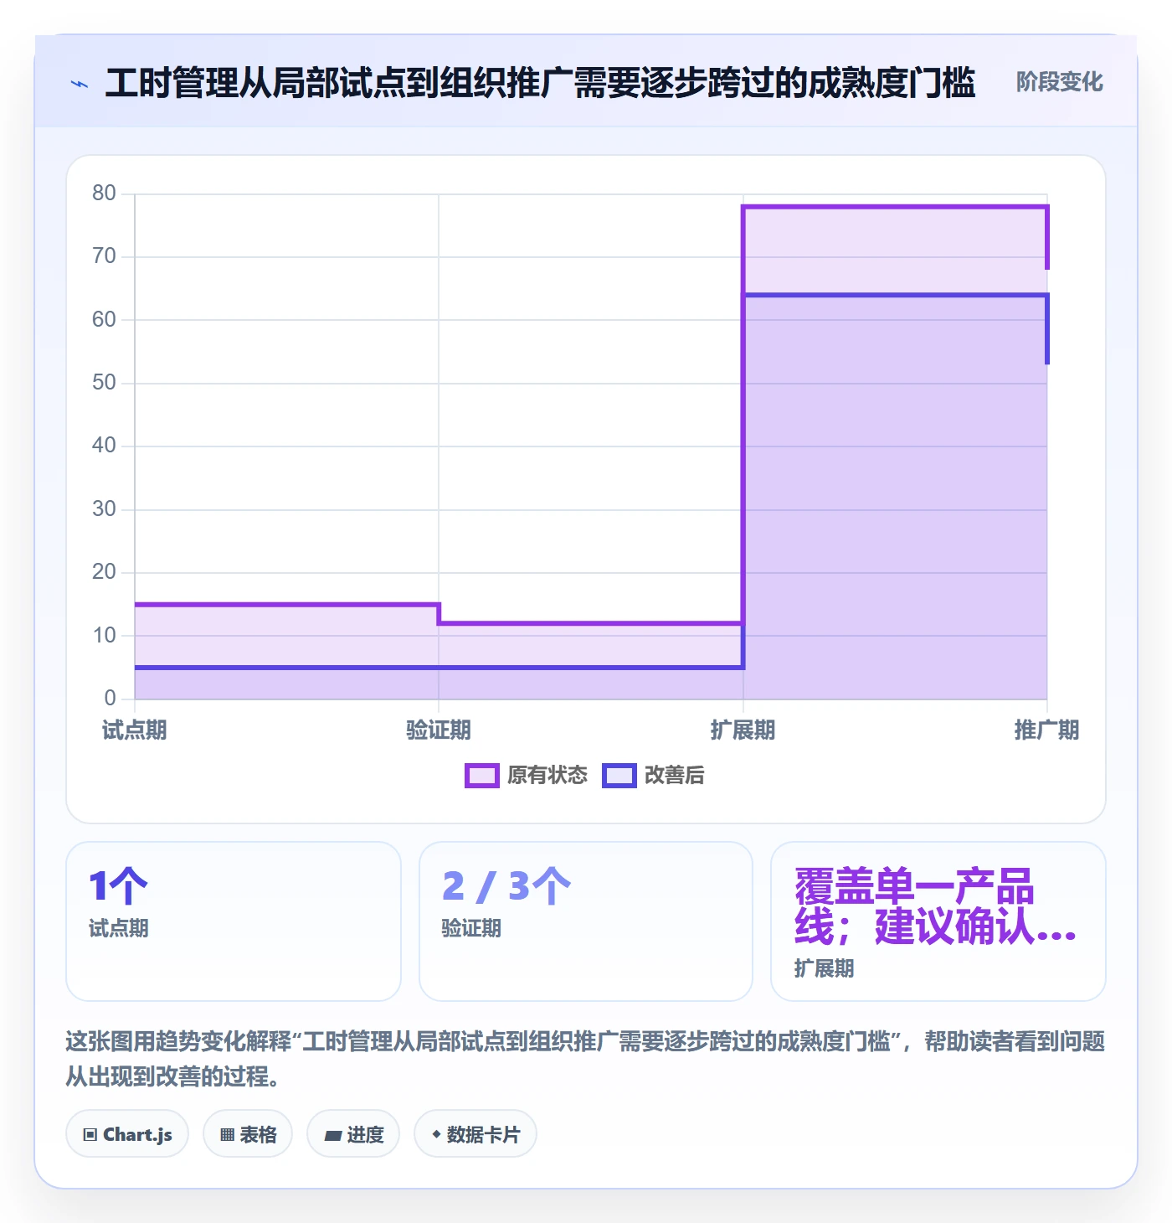Click the description paragraph starting 这张图用趋势变化
Image resolution: width=1172 pixels, height=1223 pixels.
click(586, 1059)
